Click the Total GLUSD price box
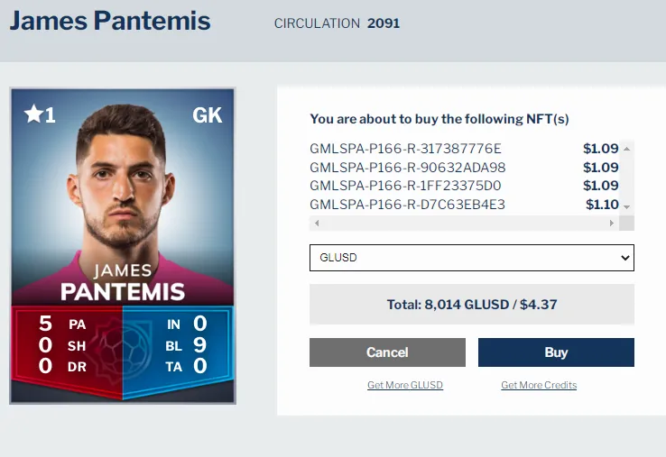This screenshot has width=666, height=457. point(471,305)
